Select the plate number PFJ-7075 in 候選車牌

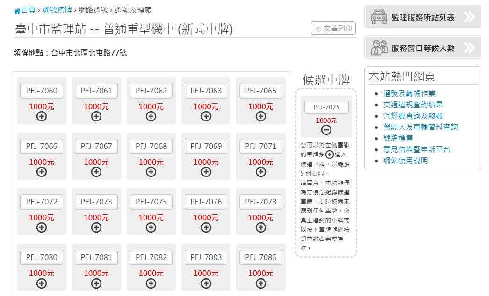point(326,106)
